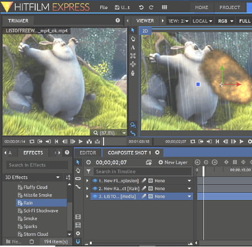The image size is (252, 247).
Task: Open the LOCAL axis dropdown
Action: 202,21
